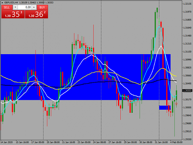The width and height of the screenshot is (193, 145).
Task: Click the small blue rectangle near 1.30005
Action: (x=165, y=108)
